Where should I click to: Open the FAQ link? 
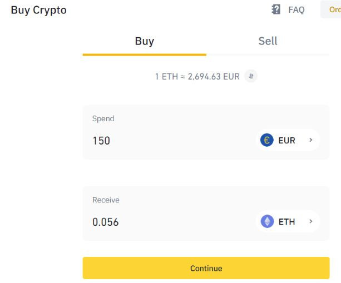[296, 10]
